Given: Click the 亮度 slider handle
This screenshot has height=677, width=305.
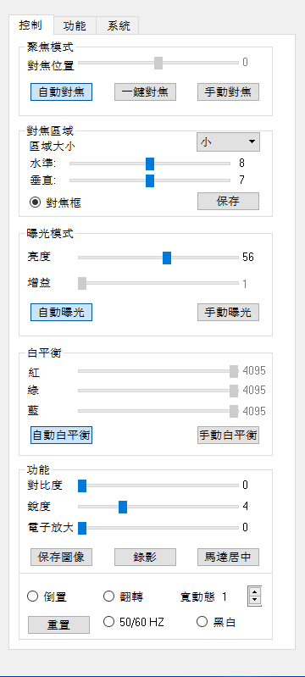Looking at the screenshot, I should tap(167, 258).
